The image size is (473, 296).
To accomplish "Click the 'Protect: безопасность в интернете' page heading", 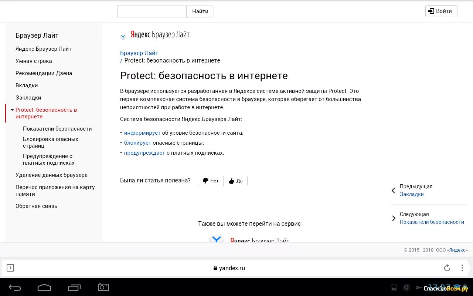I will click(x=204, y=76).
